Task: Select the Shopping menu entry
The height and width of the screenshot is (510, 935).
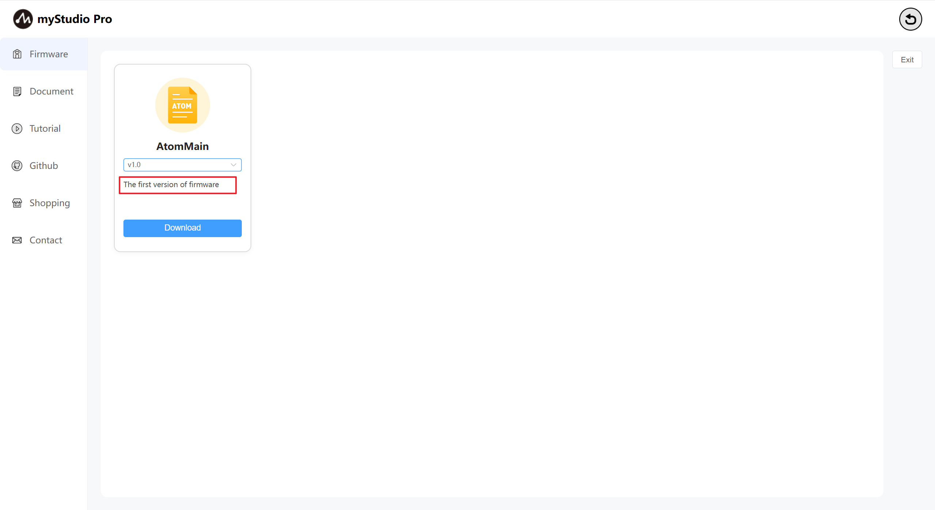Action: click(x=44, y=203)
